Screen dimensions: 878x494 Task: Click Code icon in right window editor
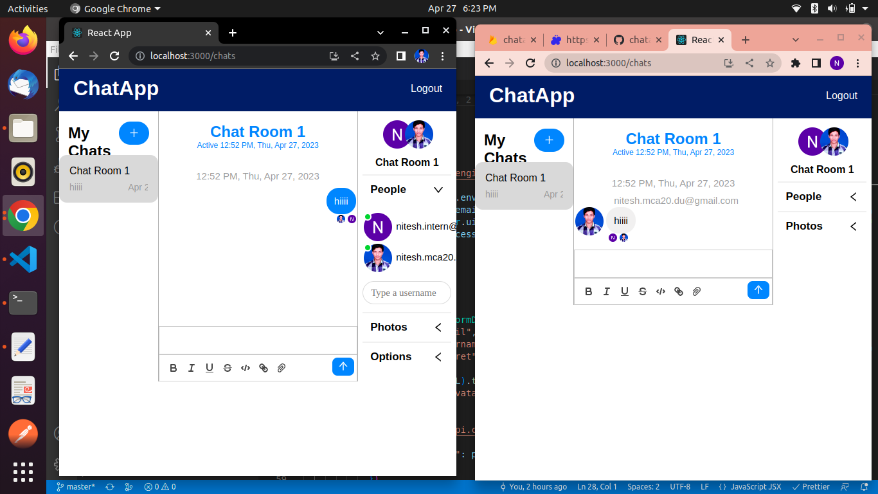[x=660, y=291]
